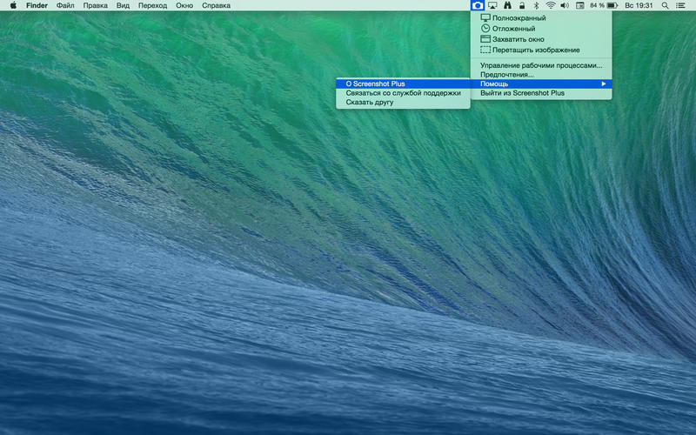Choose Полноэкранный capture option
696x435 pixels.
(541, 17)
